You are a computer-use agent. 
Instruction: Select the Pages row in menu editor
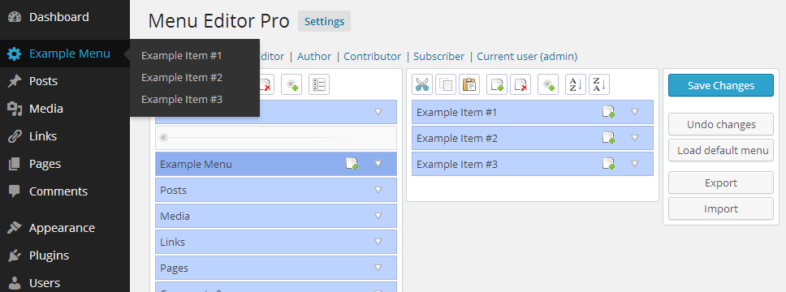[276, 268]
